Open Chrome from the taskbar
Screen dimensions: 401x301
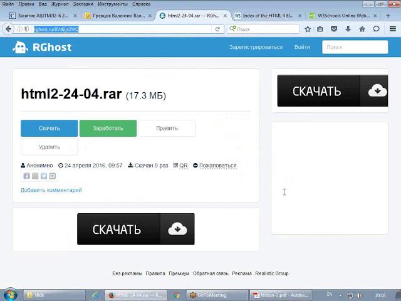177,295
